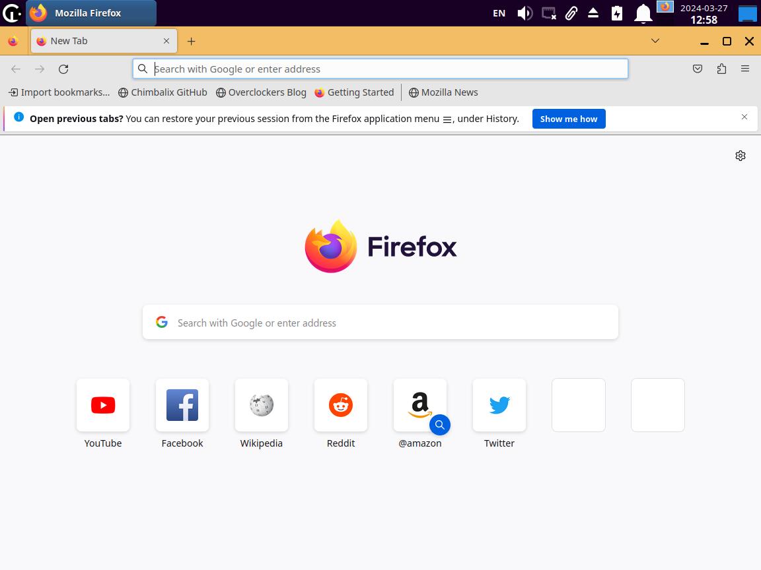761x570 pixels.
Task: Open the date and time clock
Action: click(x=704, y=14)
